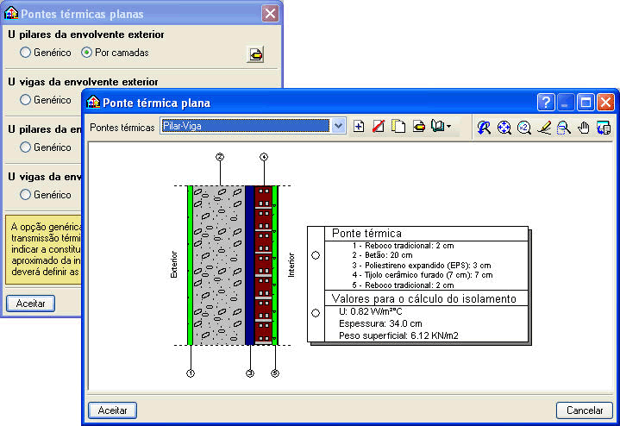Select Genérico in the last U vigas group
Screen dimensions: 620x426
[x=25, y=195]
